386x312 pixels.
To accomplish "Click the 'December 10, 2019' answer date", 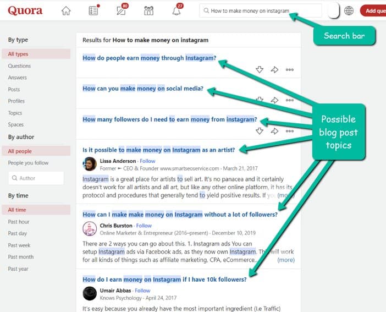I will click(x=234, y=233).
